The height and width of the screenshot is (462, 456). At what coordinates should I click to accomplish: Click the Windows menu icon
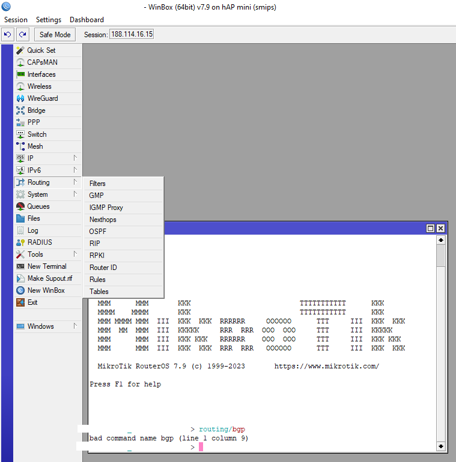[x=20, y=326]
